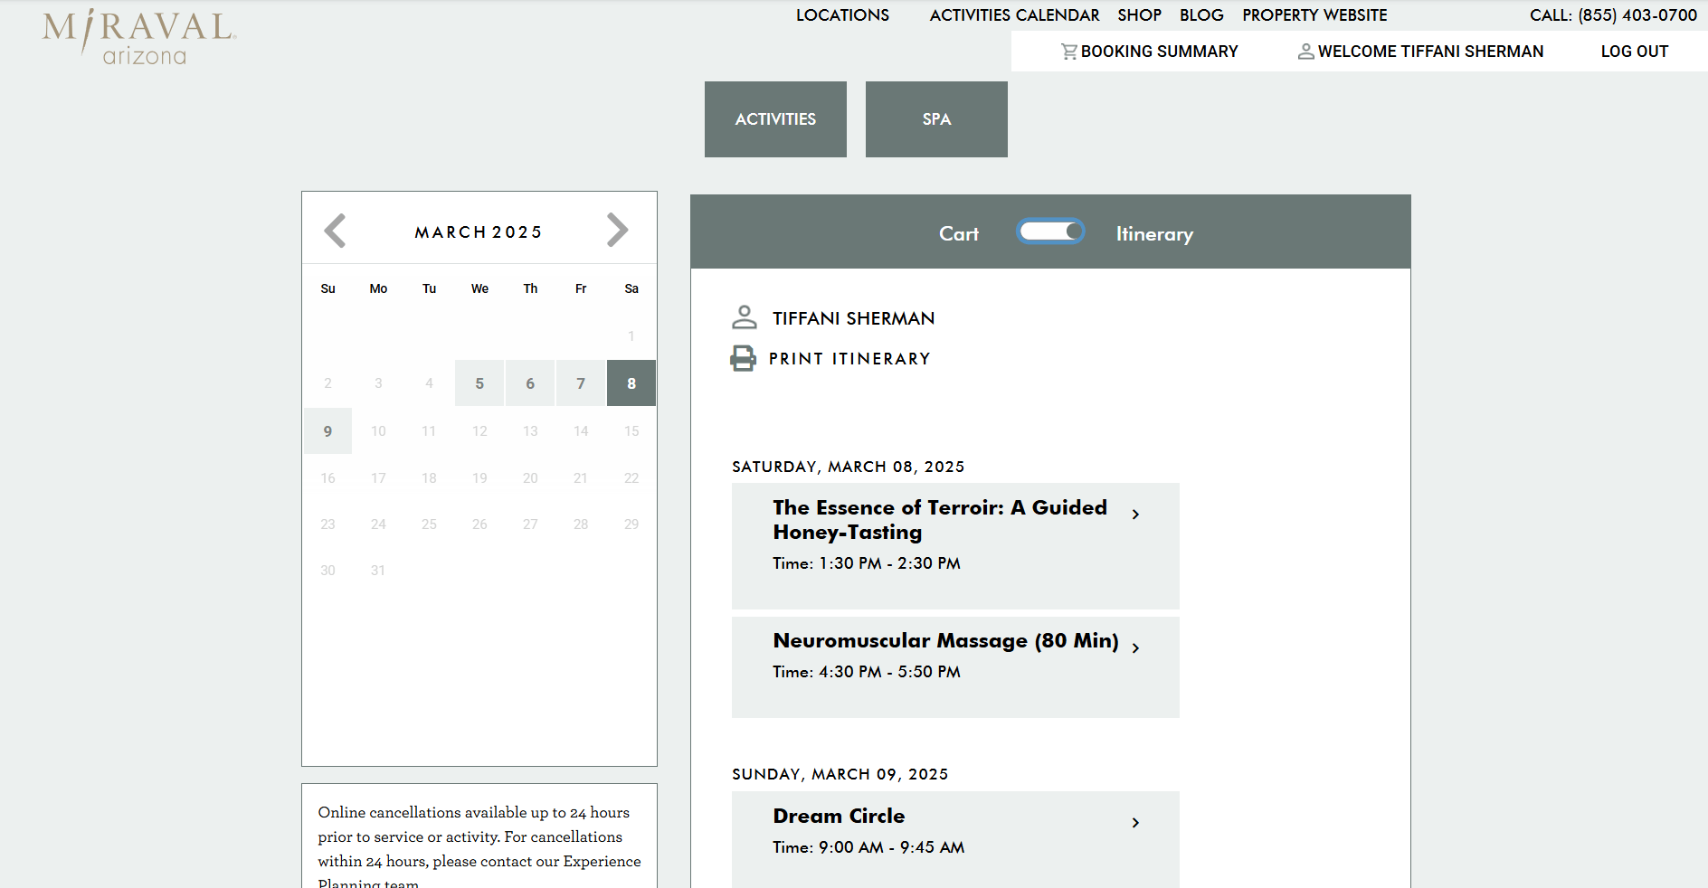The image size is (1708, 888).
Task: Open the Property Website link
Action: pos(1314,14)
